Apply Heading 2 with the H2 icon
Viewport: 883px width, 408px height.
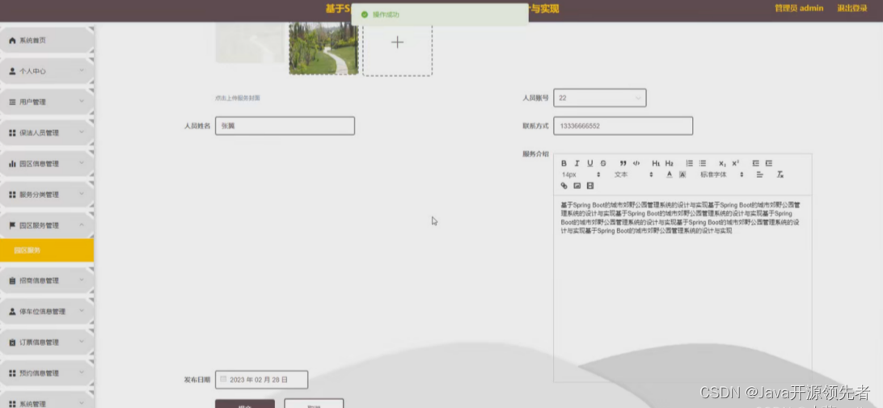(x=669, y=163)
